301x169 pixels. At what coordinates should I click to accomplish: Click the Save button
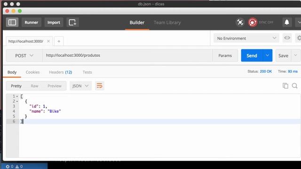click(x=283, y=55)
